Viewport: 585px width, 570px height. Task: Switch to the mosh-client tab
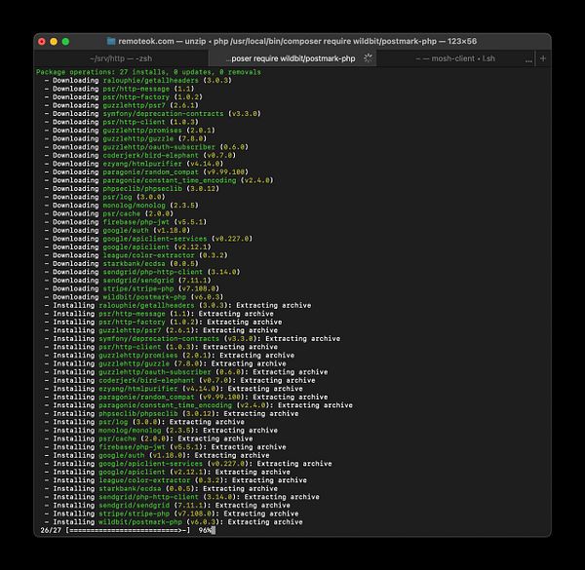(455, 58)
